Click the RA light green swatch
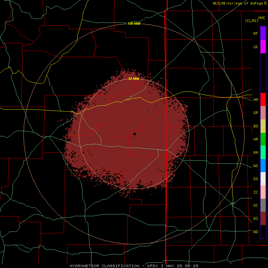 pos(263,152)
